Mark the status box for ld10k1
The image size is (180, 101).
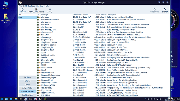click(x=38, y=65)
